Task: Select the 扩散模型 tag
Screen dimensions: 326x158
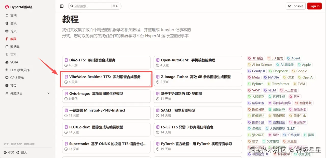Action: tap(291, 135)
